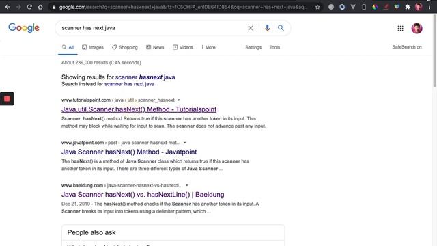Viewport: 437px width, 246px height.
Task: Go back using browser back arrow
Action: (x=8, y=7)
